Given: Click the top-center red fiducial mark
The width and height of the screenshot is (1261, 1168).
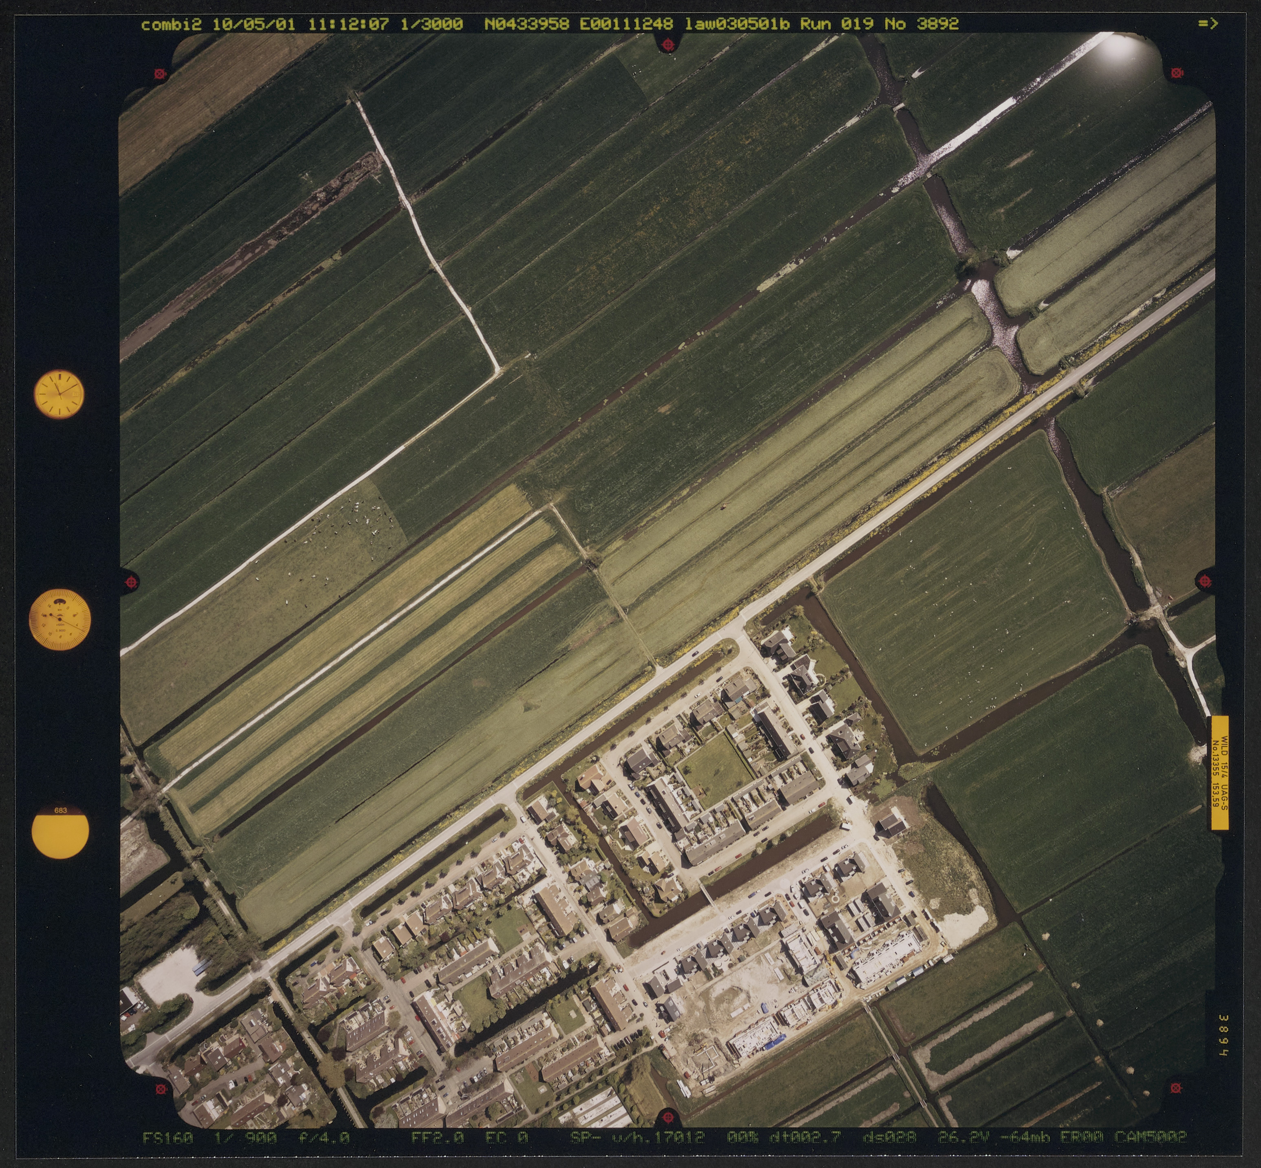Looking at the screenshot, I should tap(668, 45).
